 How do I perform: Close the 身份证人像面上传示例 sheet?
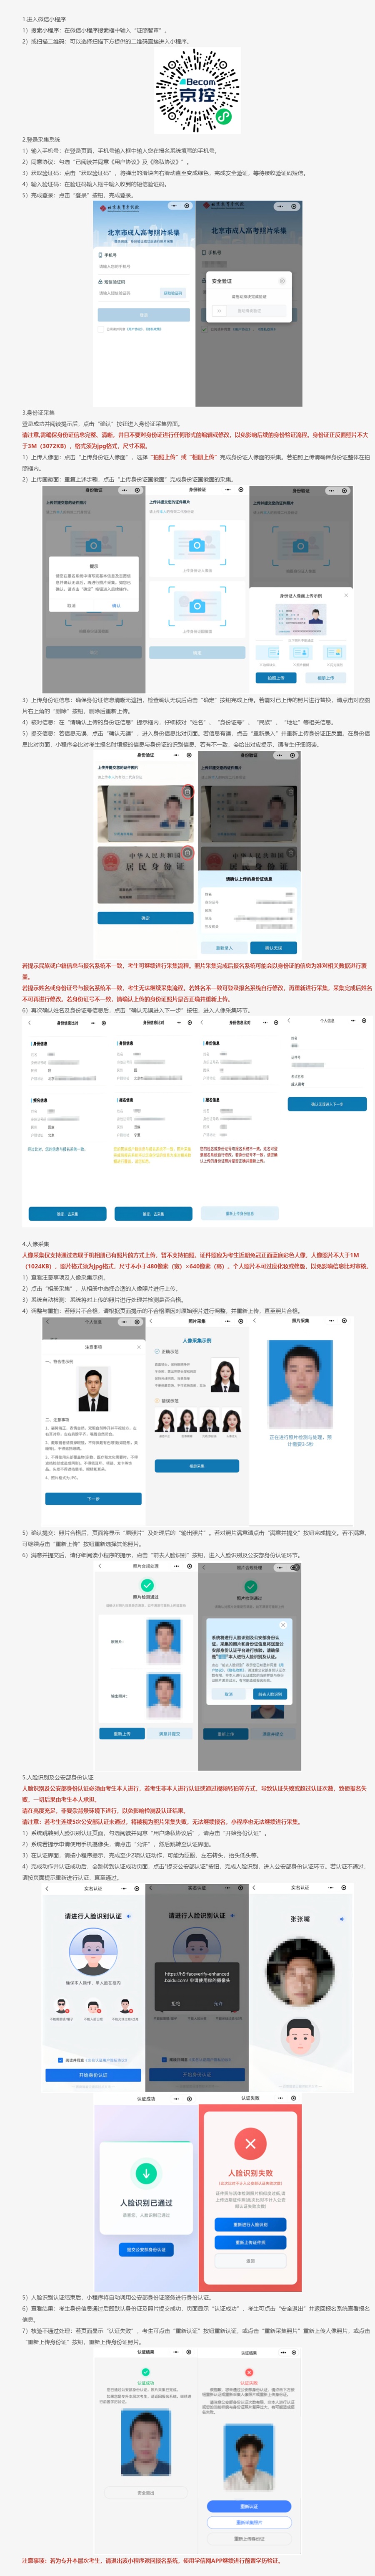click(346, 595)
